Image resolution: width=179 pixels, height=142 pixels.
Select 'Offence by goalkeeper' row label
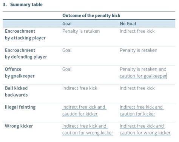(x=20, y=73)
